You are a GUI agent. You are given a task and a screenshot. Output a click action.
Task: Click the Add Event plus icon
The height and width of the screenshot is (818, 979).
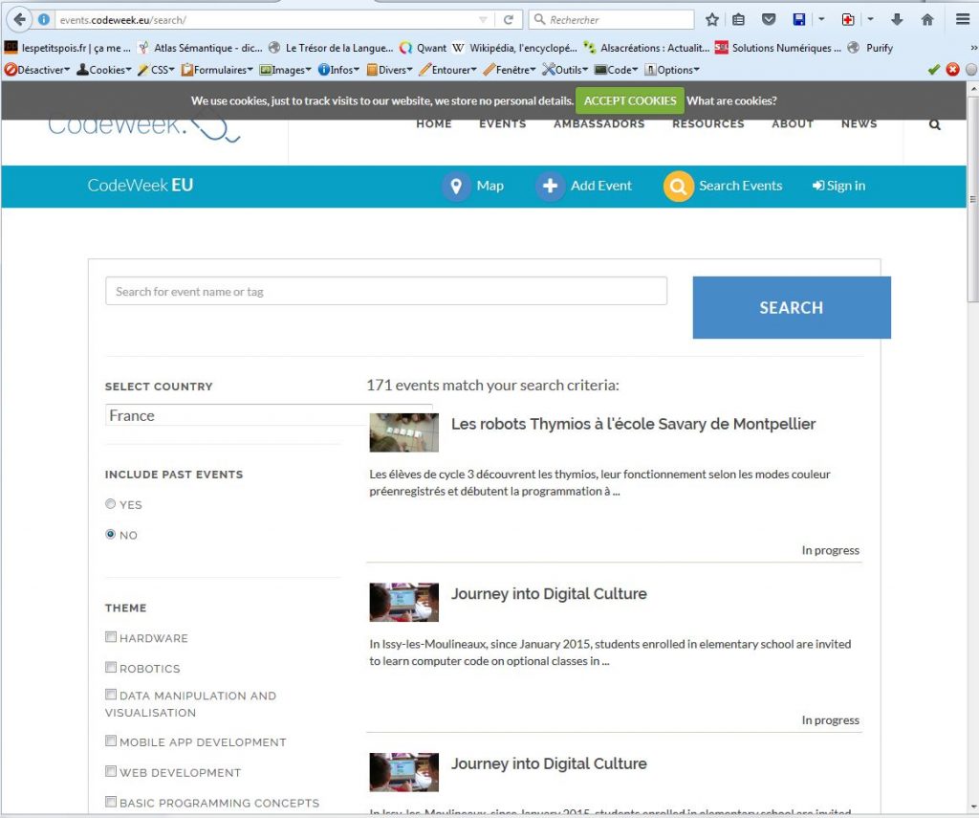tap(550, 187)
